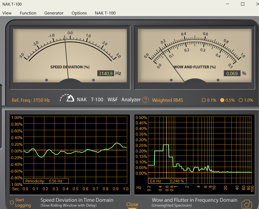Select the 0.1% range radio button
This screenshot has height=209, width=259.
(204, 100)
